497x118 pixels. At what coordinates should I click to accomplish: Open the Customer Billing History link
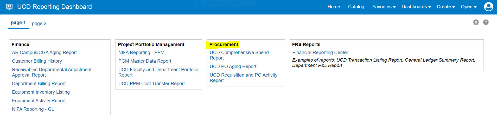(37, 61)
